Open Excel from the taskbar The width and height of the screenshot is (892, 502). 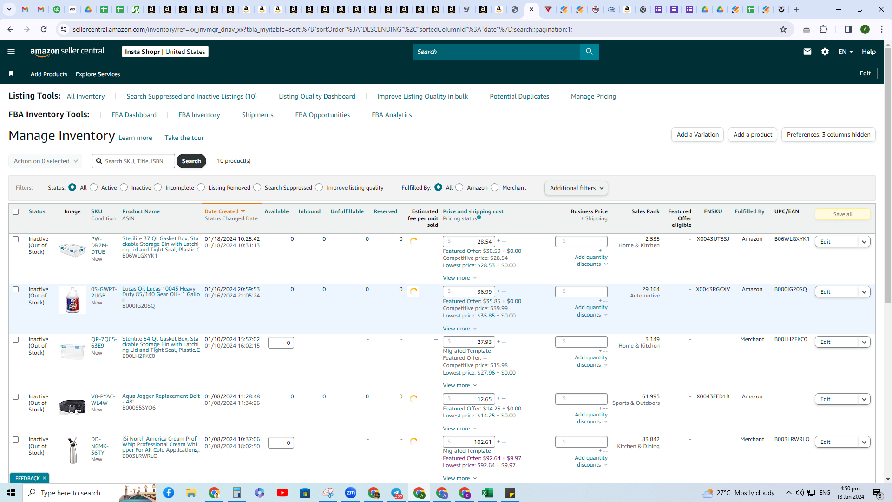click(487, 493)
